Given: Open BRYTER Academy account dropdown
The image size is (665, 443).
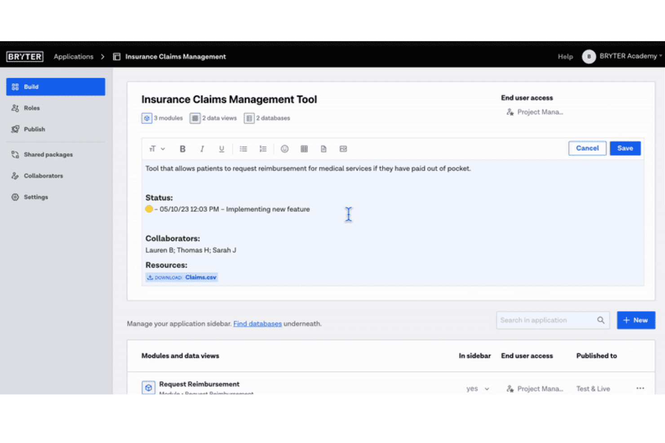Looking at the screenshot, I should [631, 56].
